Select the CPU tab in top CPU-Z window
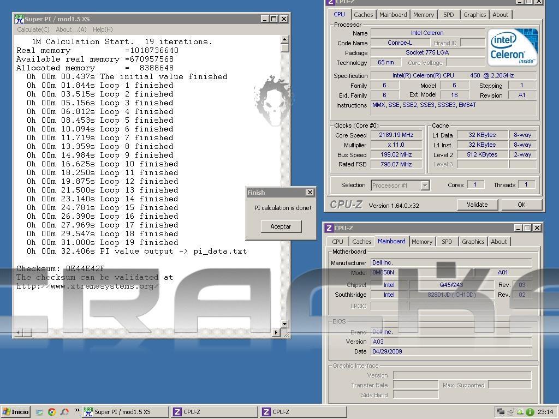The height and width of the screenshot is (419, 559). click(339, 14)
